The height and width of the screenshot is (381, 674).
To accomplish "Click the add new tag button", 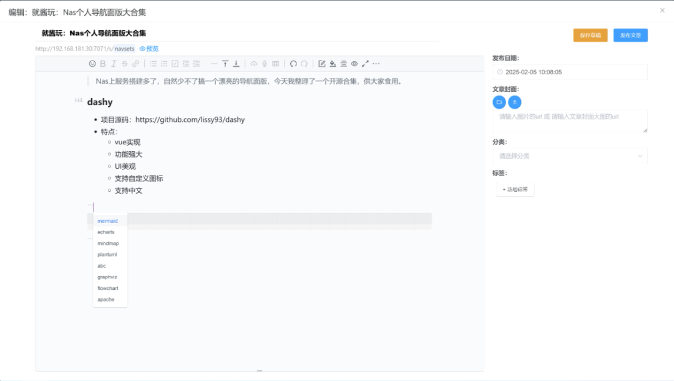I will (515, 189).
